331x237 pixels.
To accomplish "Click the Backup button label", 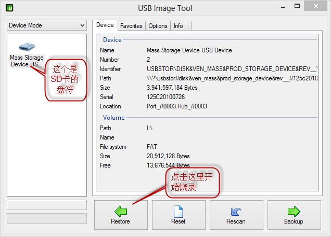I will click(x=294, y=221).
